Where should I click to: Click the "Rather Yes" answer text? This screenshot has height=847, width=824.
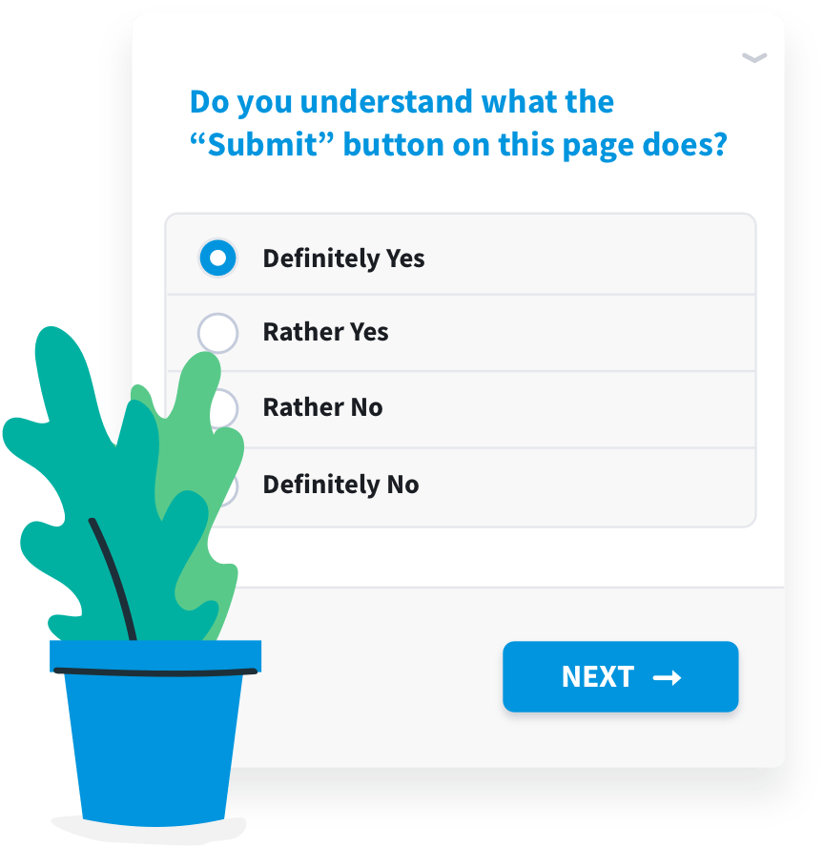point(325,332)
